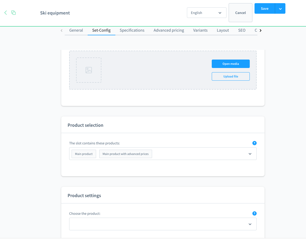Select the Set-Config tab

(101, 30)
